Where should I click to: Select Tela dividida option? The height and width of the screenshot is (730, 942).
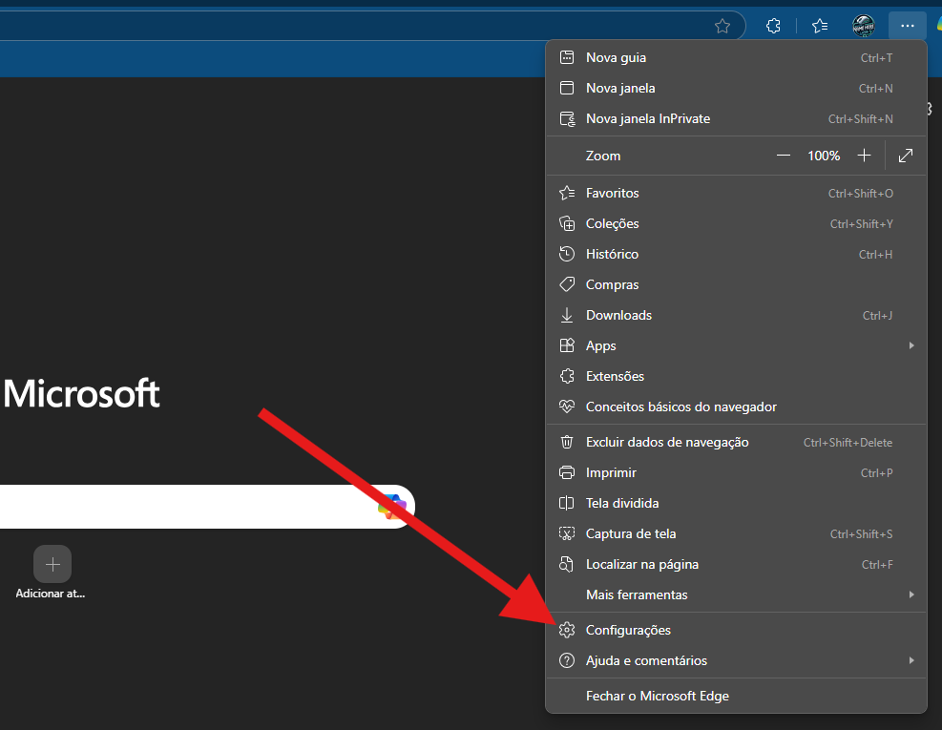coord(622,503)
